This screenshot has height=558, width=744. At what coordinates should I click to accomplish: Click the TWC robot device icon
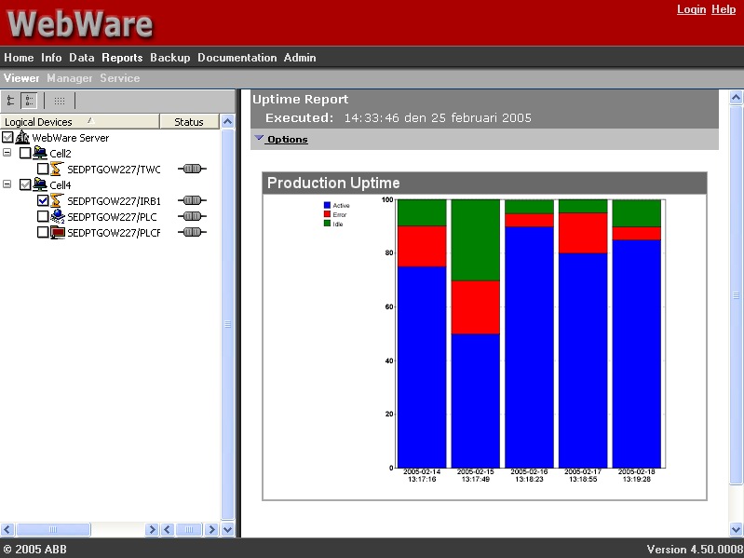(x=57, y=169)
